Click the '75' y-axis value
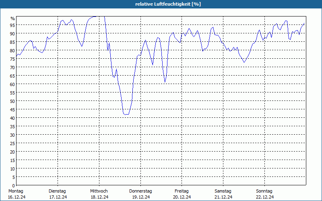Image resolution: width=322 pixels, height=201 pixels. (12, 59)
